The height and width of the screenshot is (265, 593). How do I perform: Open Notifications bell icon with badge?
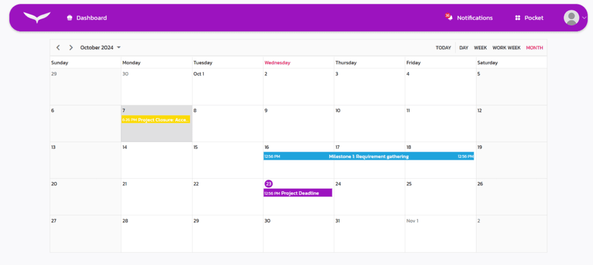point(449,17)
